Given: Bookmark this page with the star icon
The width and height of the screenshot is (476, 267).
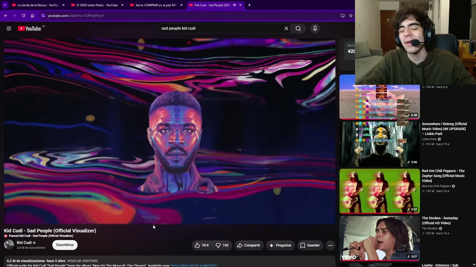Looking at the screenshot, I should click(351, 16).
